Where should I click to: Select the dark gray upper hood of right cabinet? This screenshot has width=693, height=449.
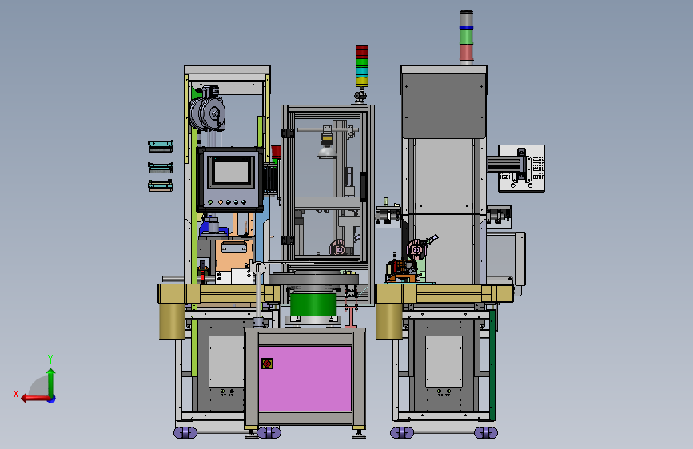coord(444,105)
